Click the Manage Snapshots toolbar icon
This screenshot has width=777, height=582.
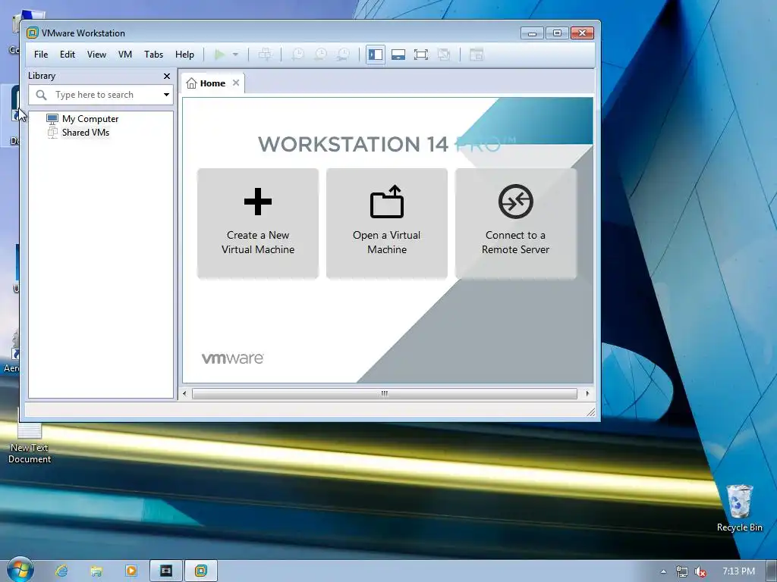pyautogui.click(x=343, y=55)
